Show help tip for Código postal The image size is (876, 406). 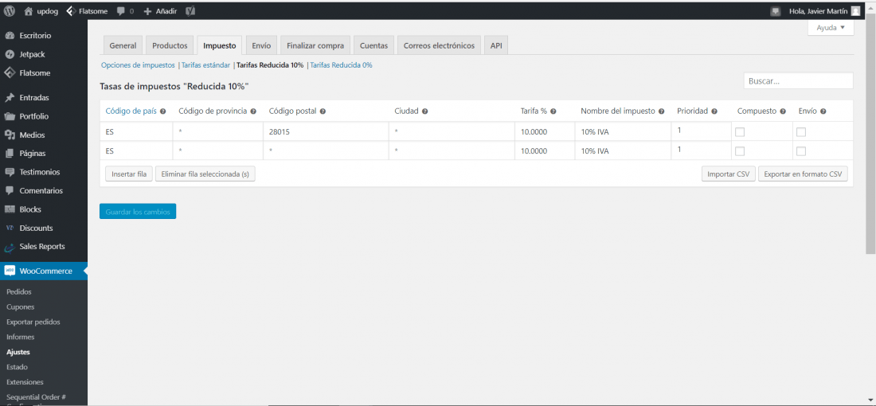[x=323, y=111]
